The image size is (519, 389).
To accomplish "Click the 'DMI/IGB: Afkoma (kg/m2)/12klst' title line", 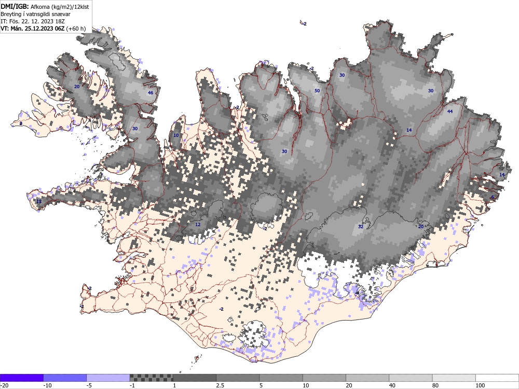I will (x=45, y=6).
